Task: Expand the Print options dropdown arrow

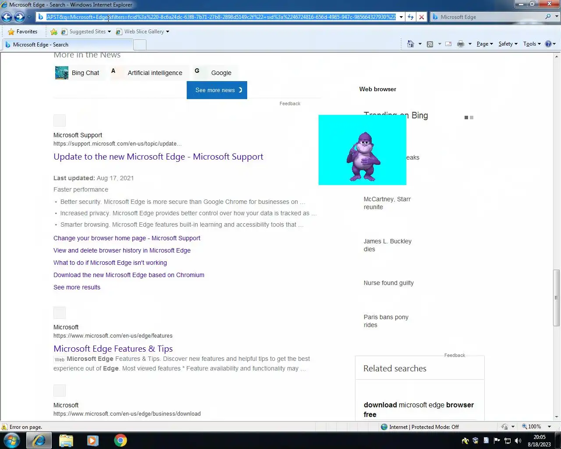Action: coord(470,44)
